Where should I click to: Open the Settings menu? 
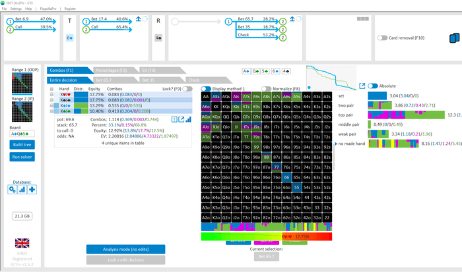coord(15,9)
